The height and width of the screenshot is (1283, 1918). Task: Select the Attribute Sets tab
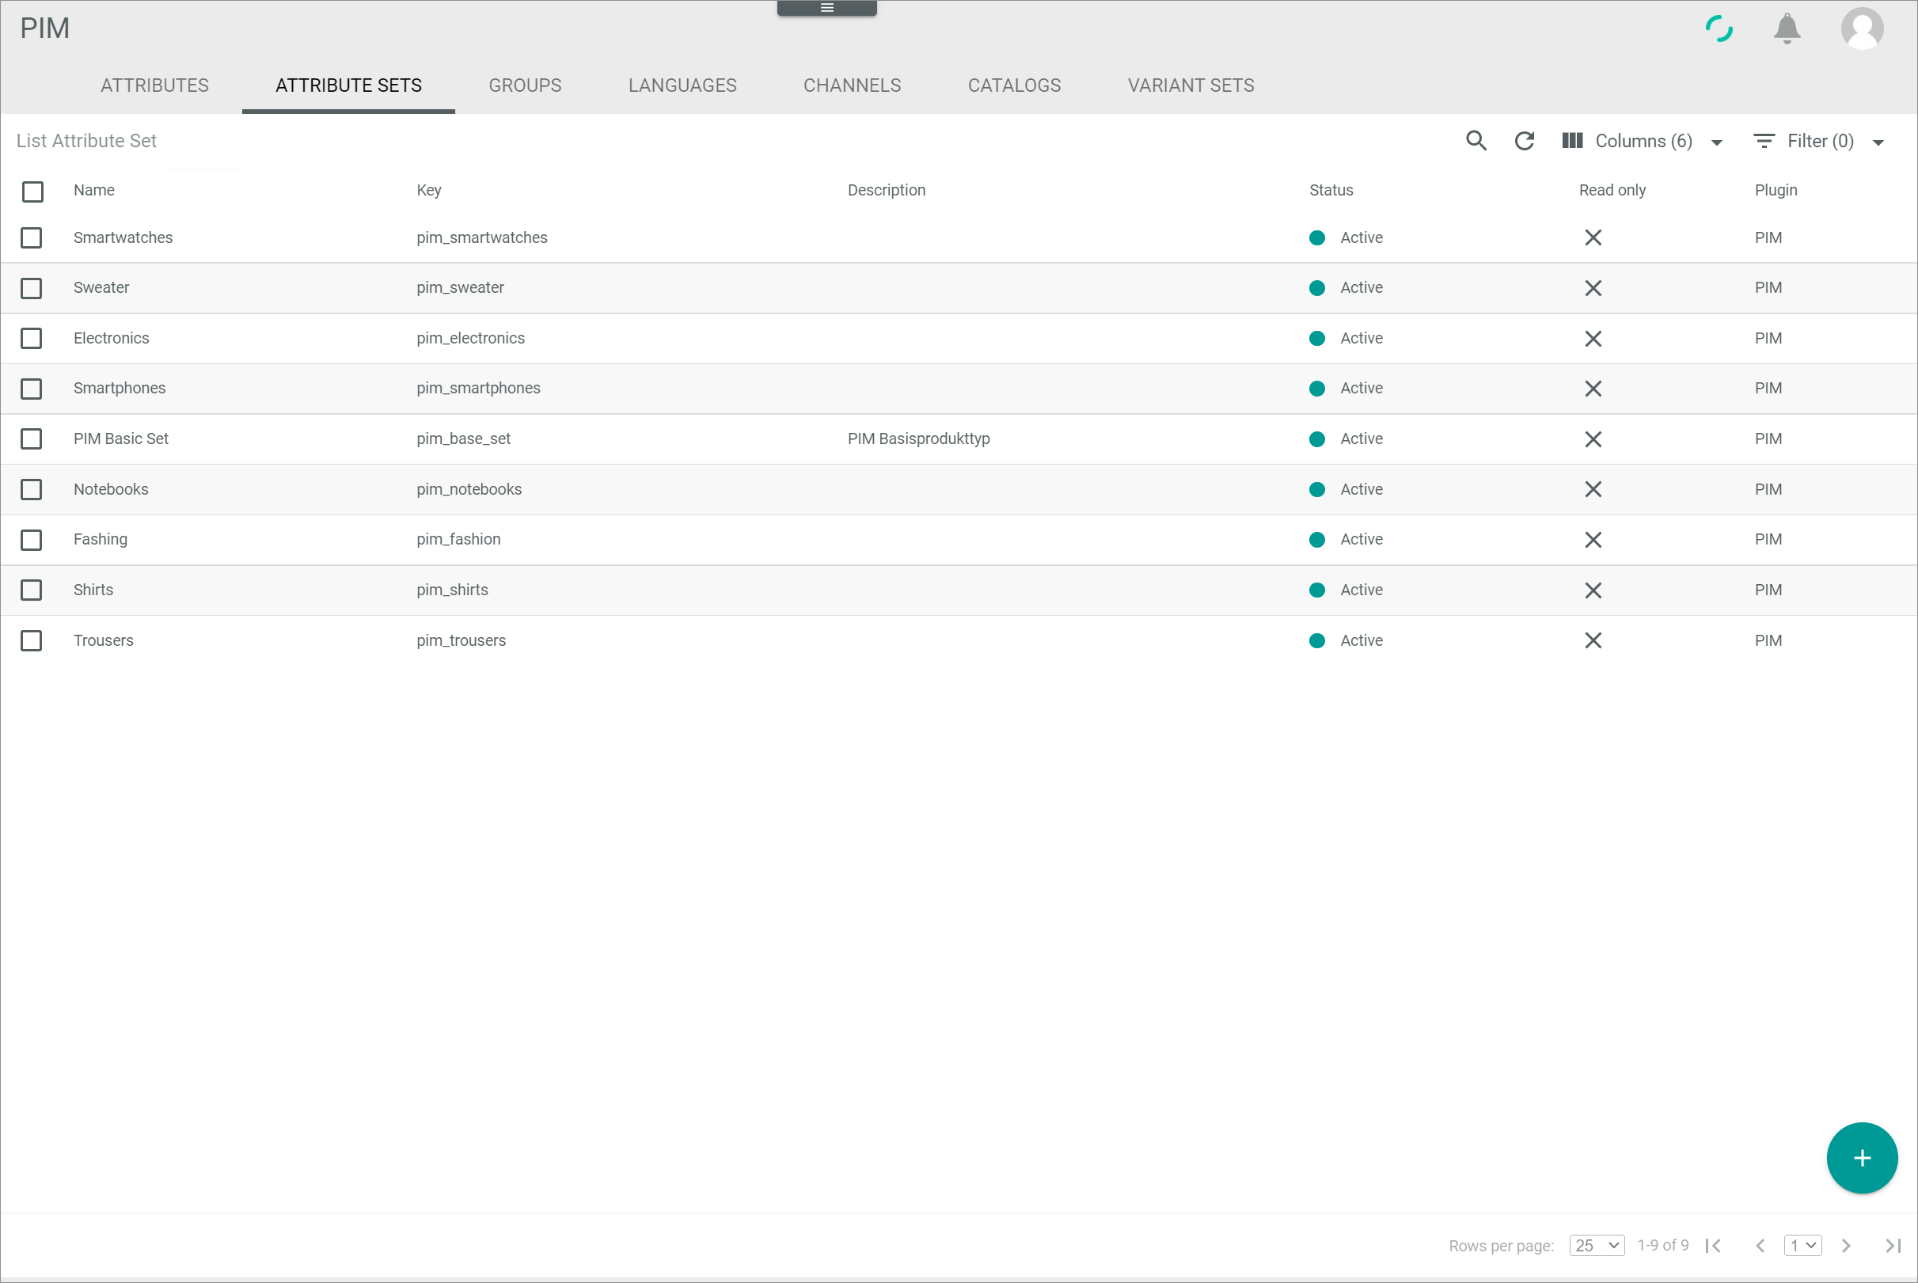[348, 85]
